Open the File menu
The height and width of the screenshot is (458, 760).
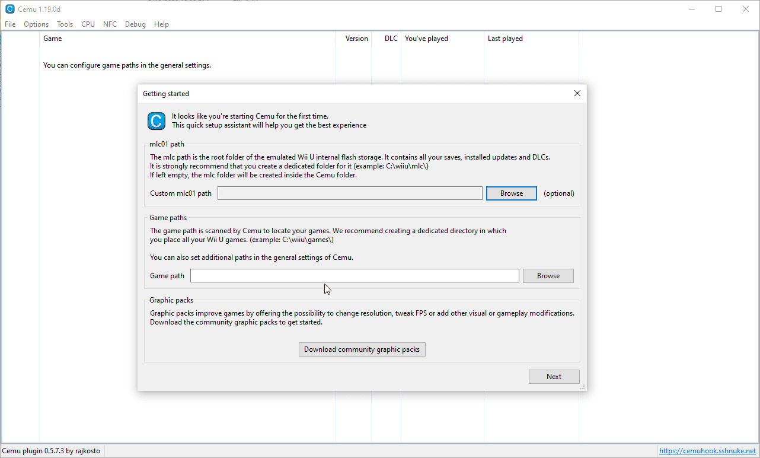tap(10, 24)
